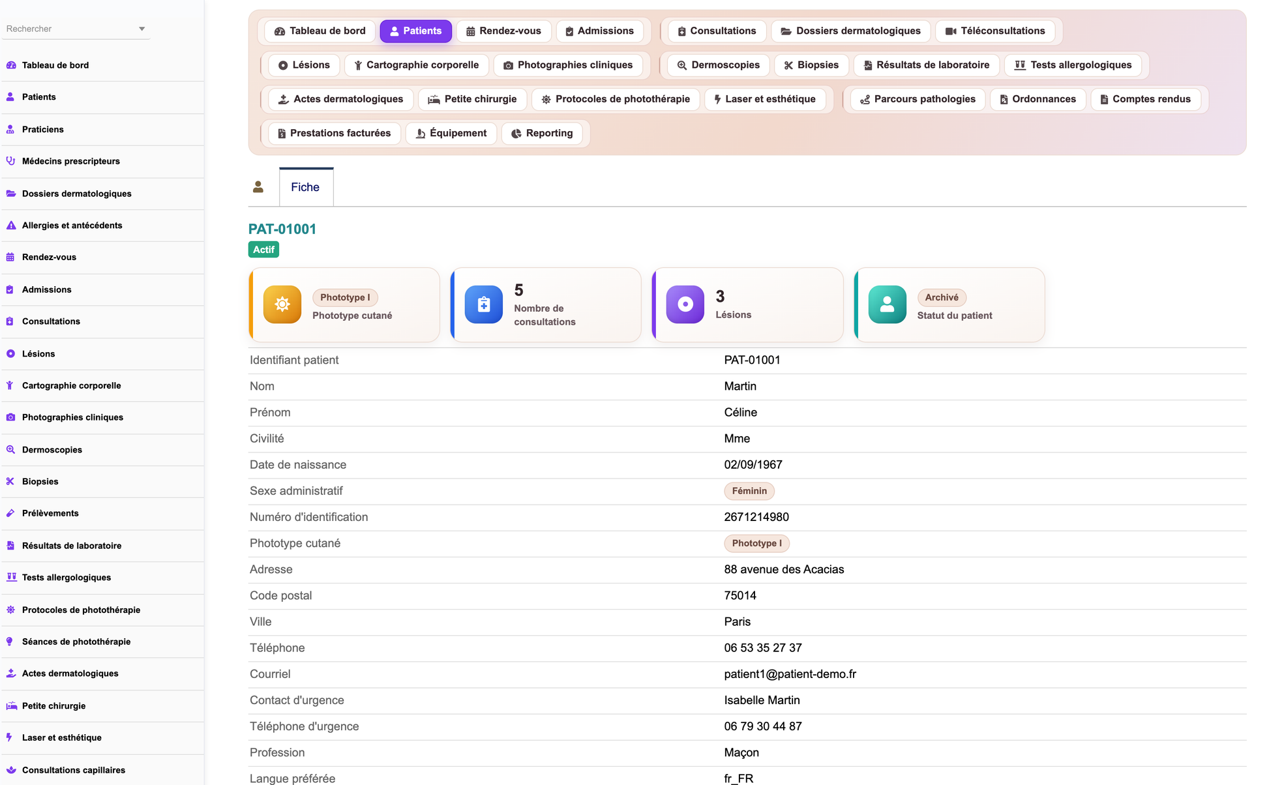This screenshot has height=785, width=1269.
Task: Click the Rechercher search field
Action: (70, 29)
